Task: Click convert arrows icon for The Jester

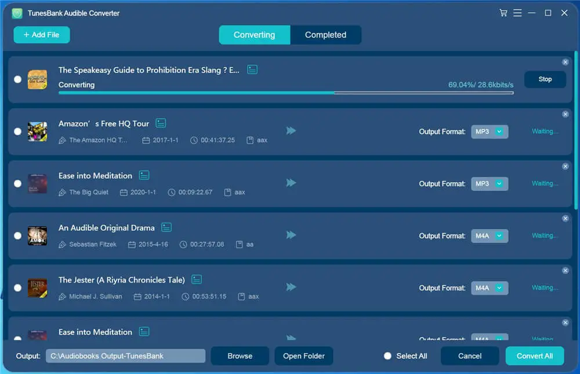Action: pyautogui.click(x=291, y=287)
